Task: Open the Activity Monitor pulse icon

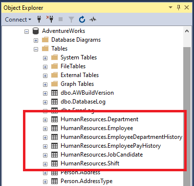Action: click(93, 20)
